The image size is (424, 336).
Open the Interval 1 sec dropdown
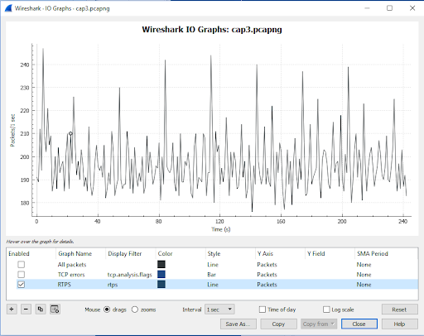click(x=219, y=310)
